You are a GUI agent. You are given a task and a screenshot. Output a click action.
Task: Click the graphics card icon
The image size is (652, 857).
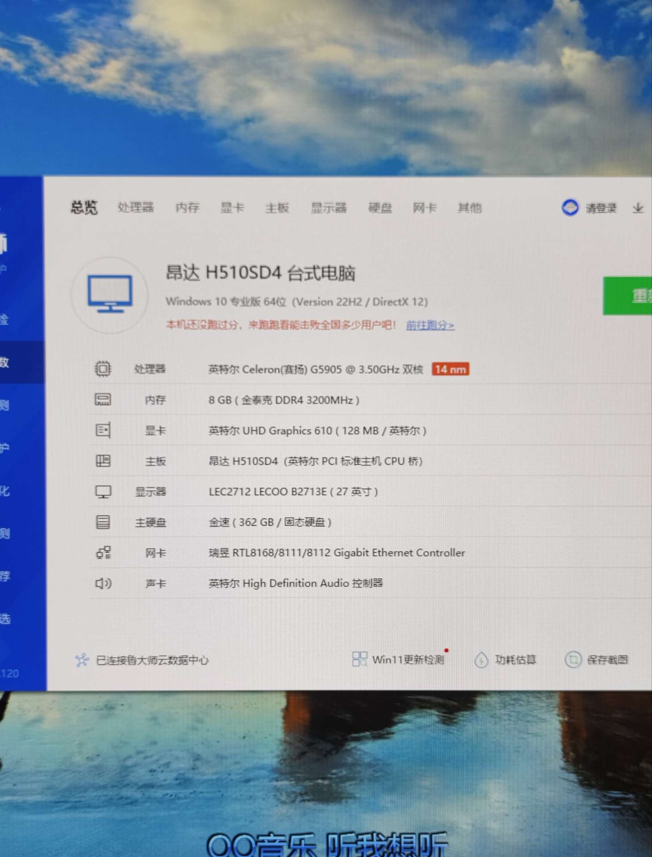(103, 430)
